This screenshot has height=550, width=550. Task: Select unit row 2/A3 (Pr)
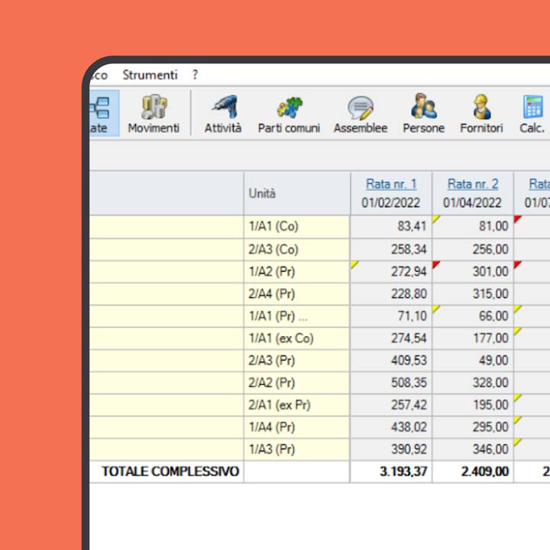[296, 361]
